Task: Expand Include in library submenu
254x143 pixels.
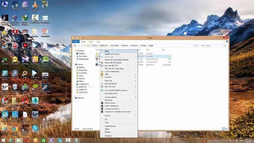Action: click(119, 97)
